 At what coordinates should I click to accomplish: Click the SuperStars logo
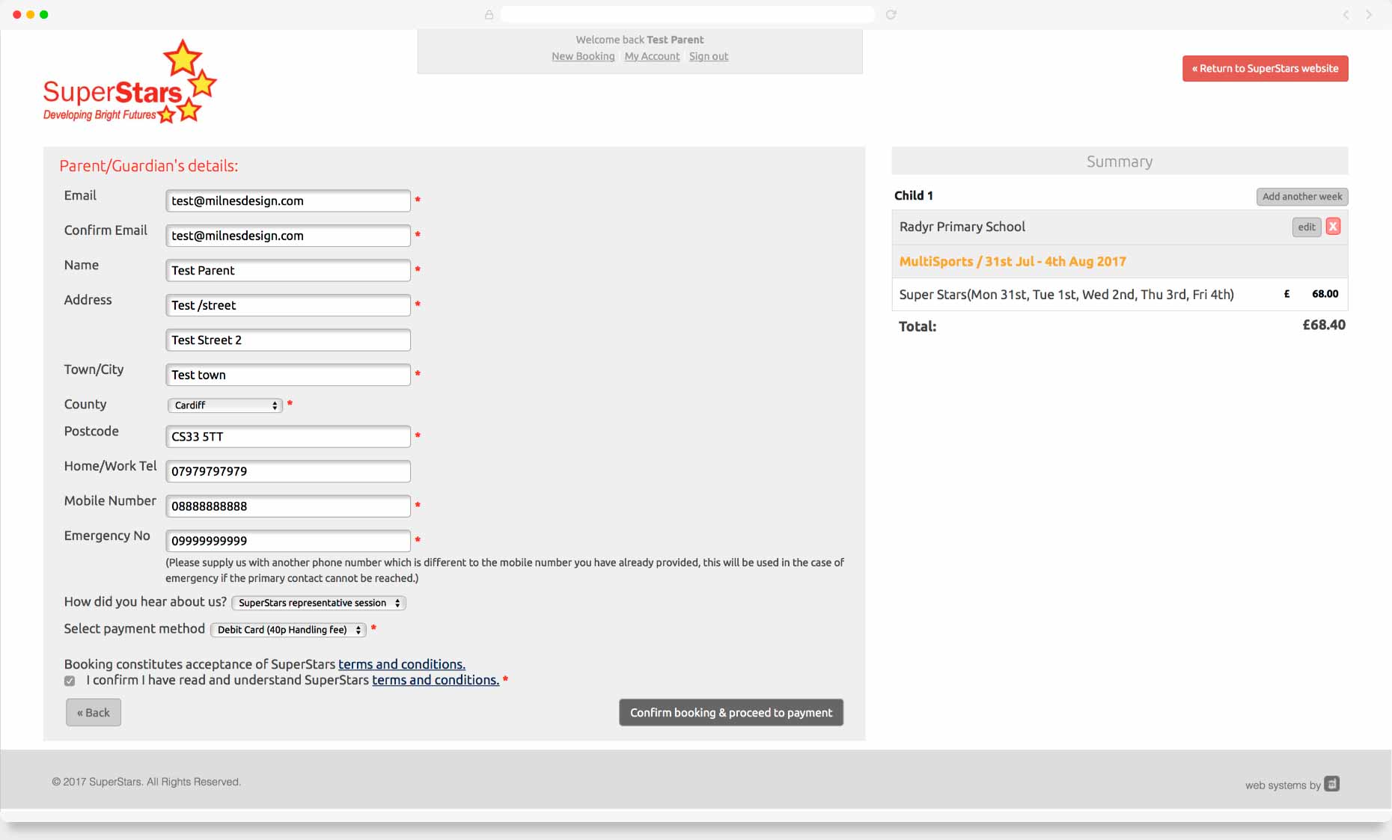pos(129,82)
